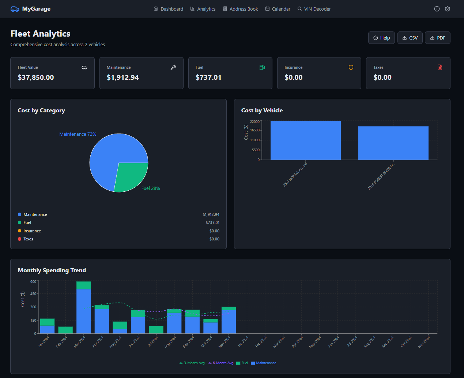This screenshot has width=464, height=378.
Task: Click the Fuel pump icon
Action: click(262, 67)
